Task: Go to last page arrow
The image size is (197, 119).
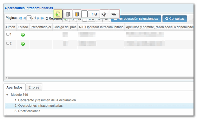Action: point(42,18)
